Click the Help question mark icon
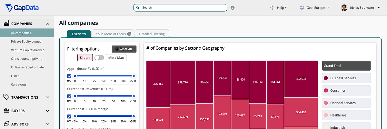This screenshot has width=387, height=129. tap(272, 7)
